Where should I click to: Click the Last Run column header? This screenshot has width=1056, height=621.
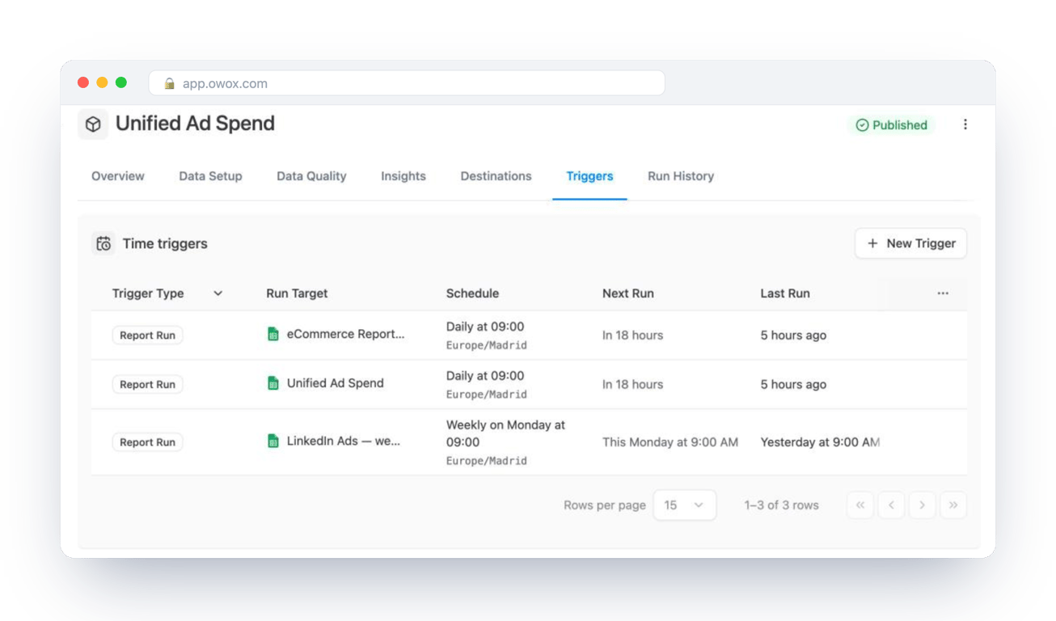(785, 294)
